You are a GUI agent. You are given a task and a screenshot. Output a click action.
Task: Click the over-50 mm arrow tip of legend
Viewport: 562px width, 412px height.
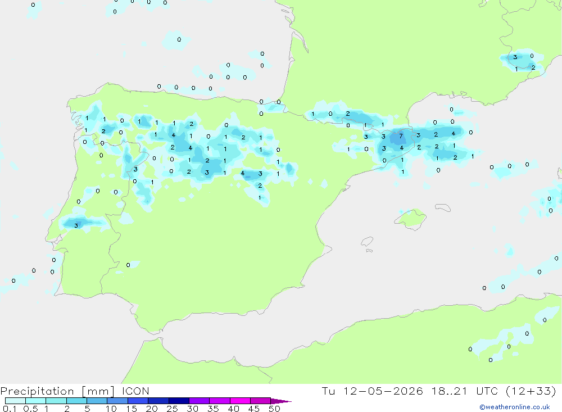281,401
